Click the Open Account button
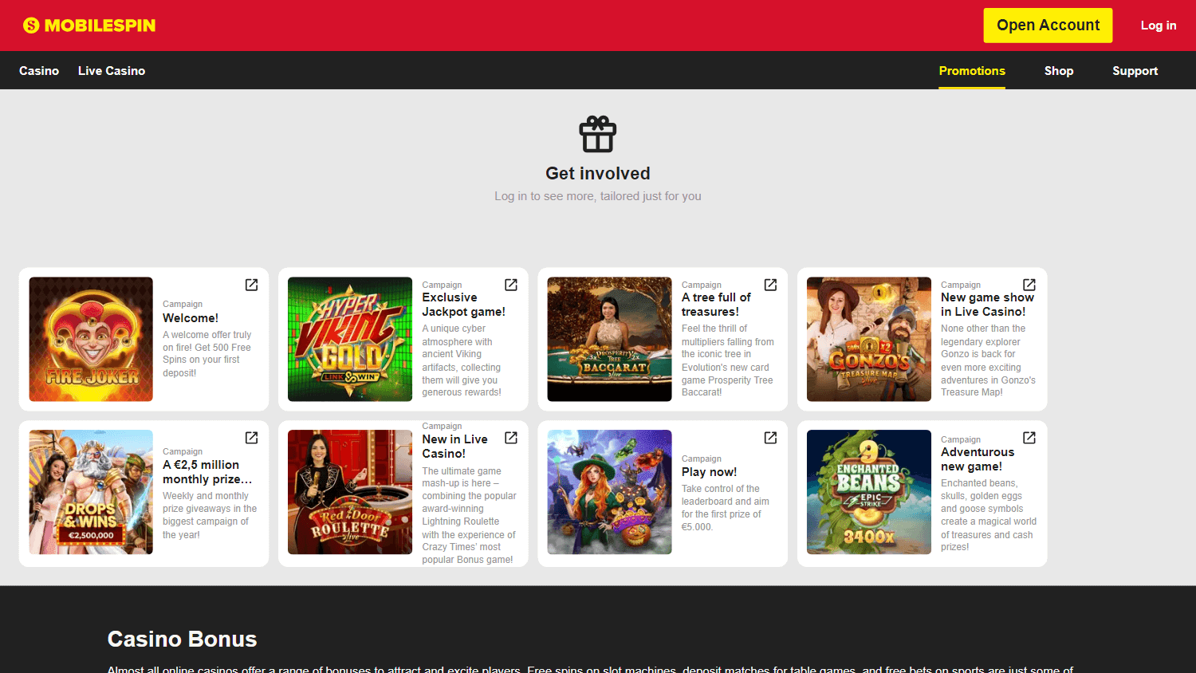 [1048, 26]
